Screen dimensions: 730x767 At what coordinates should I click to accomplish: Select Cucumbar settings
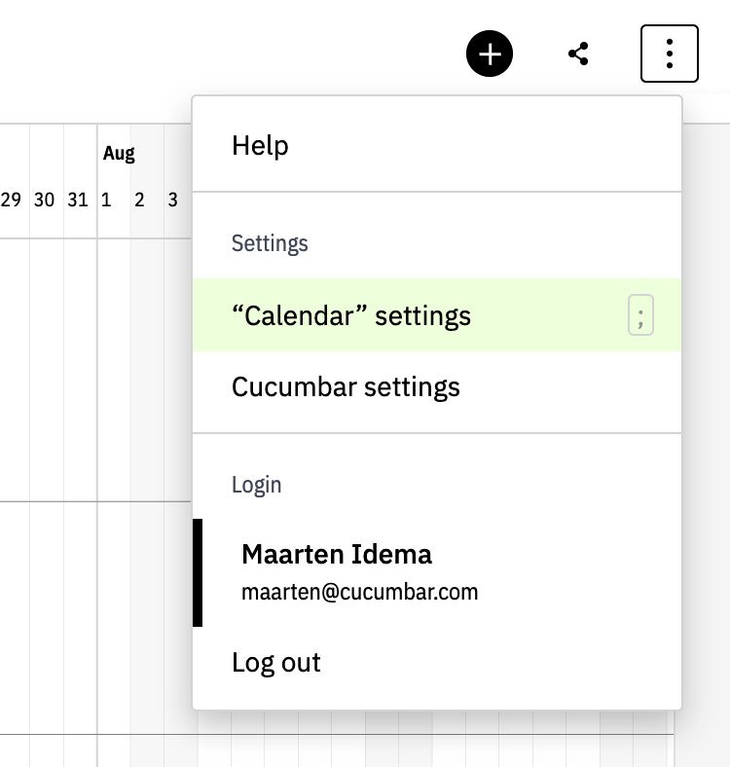point(437,387)
